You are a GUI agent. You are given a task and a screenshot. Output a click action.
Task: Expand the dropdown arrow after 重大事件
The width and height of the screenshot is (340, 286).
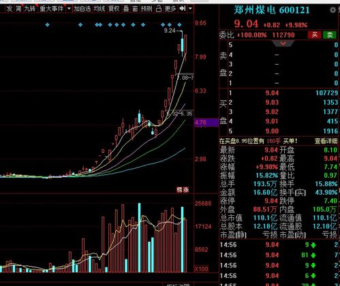pyautogui.click(x=69, y=9)
